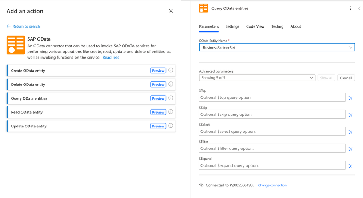Remove the $Expand parameter with X icon
This screenshot has width=363, height=198.
point(351,166)
